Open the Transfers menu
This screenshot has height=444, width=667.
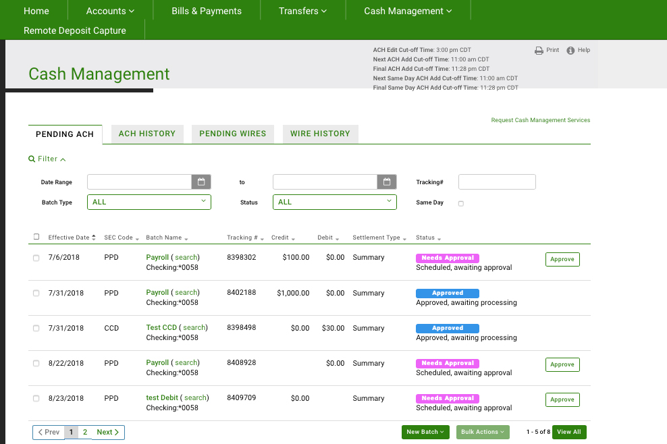point(302,11)
